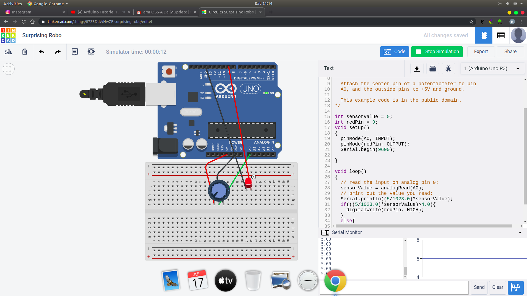Reload the Tinkercad page
527x296 pixels.
pyautogui.click(x=24, y=22)
